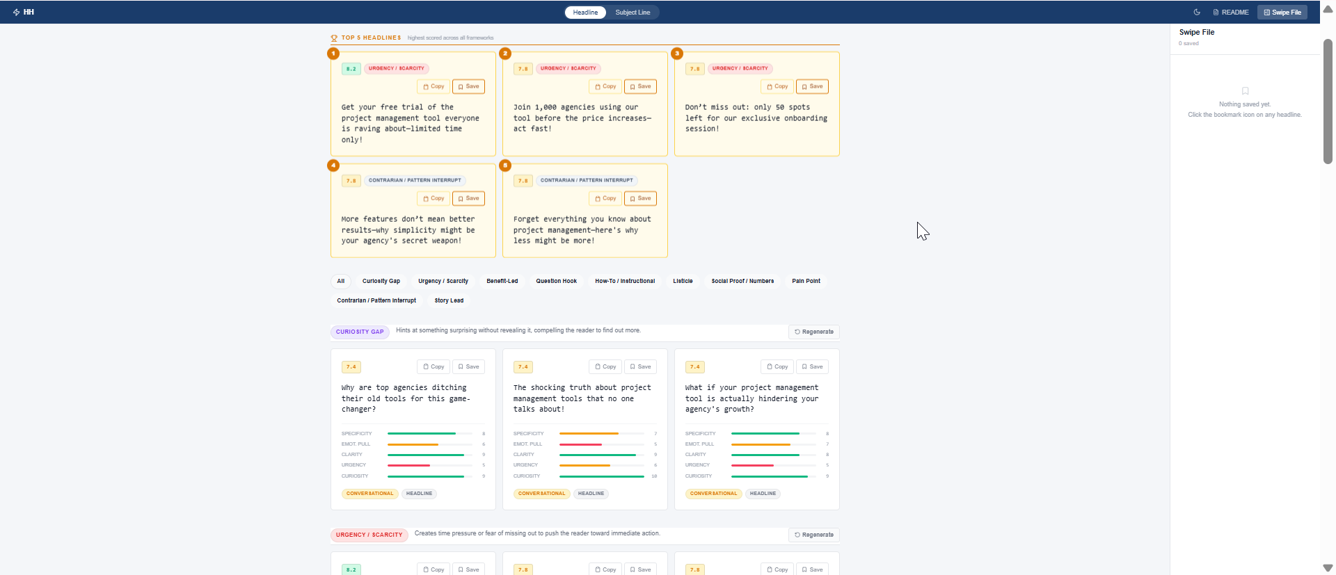Toggle the Swipe File panel button
This screenshot has height=575, width=1336.
1282,13
